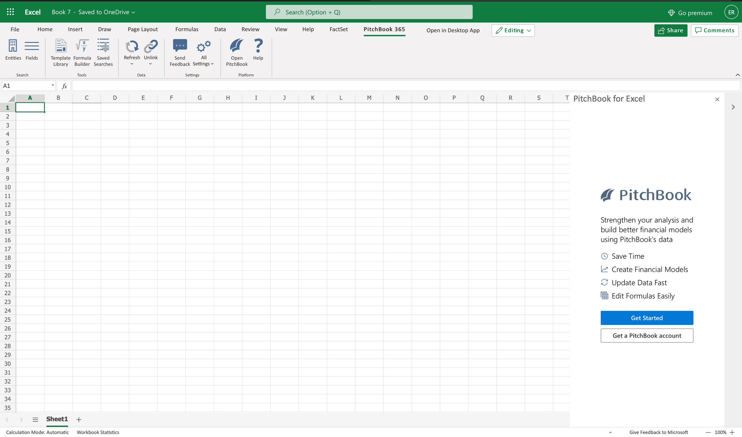Click the Open PitchBook icon
Image resolution: width=742 pixels, height=437 pixels.
tap(237, 46)
